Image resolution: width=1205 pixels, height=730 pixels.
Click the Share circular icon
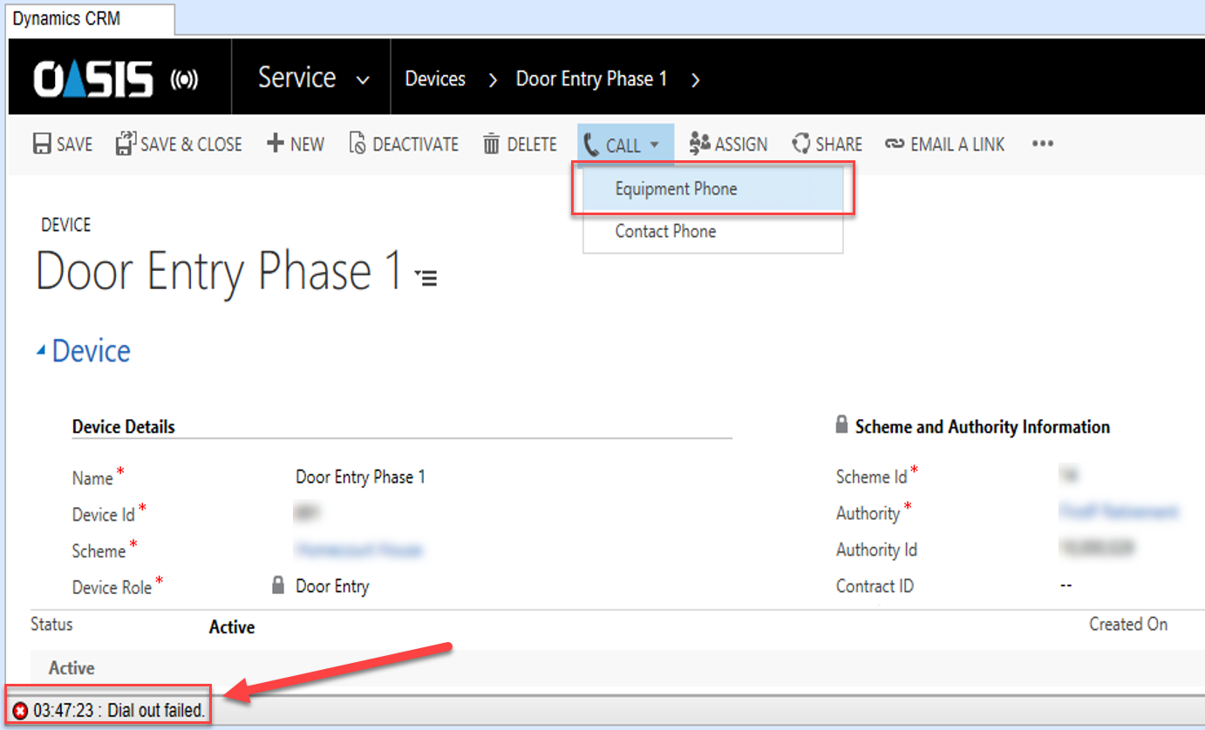(801, 144)
